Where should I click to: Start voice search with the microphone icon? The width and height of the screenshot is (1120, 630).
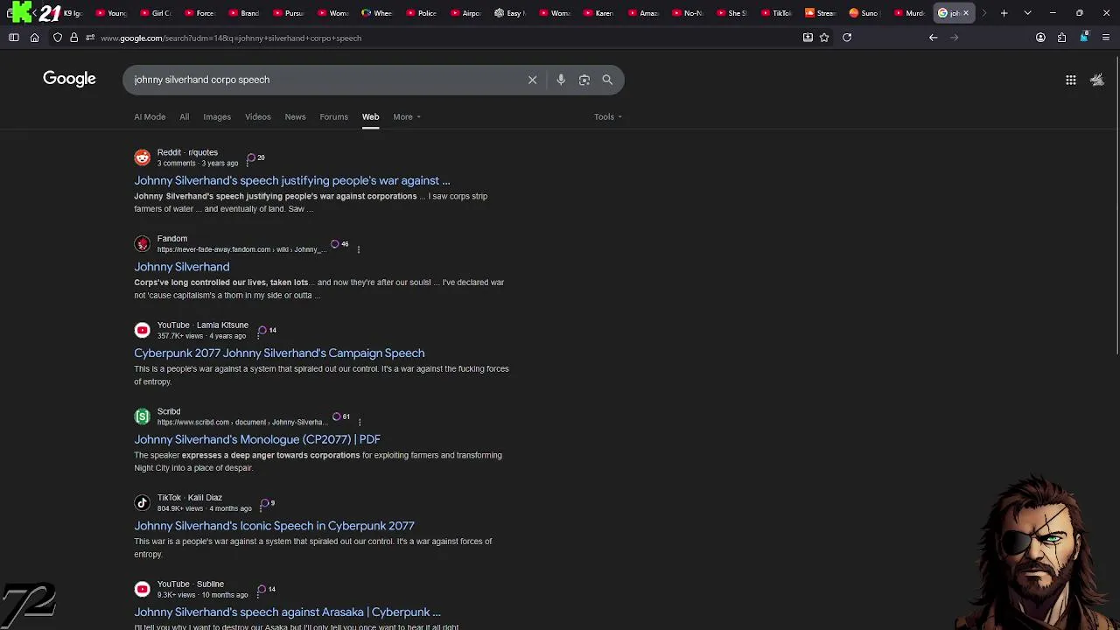(561, 80)
